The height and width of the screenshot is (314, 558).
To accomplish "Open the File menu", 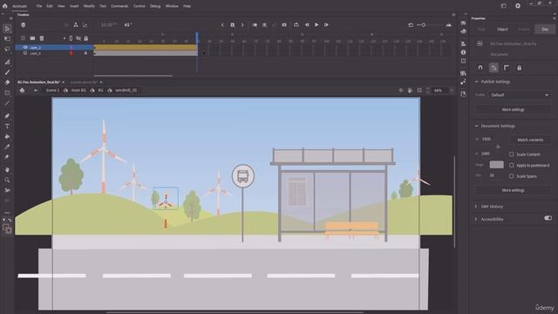I will click(38, 6).
